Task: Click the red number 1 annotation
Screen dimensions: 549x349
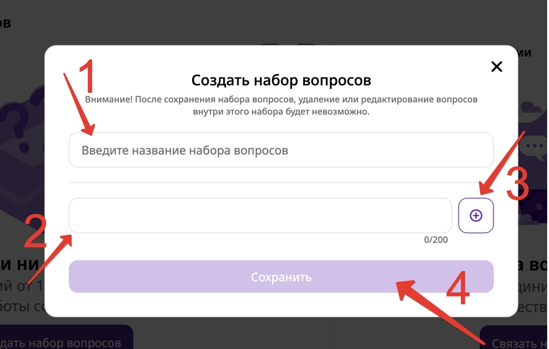Action: pyautogui.click(x=88, y=78)
